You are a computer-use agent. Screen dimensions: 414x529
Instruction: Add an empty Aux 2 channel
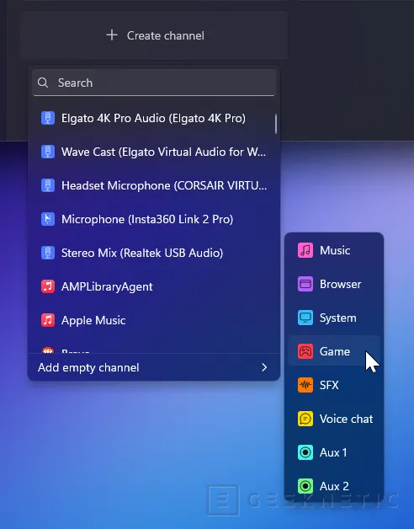point(334,486)
